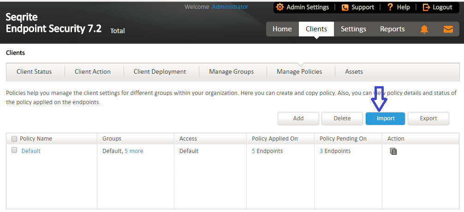Click the Help text link
The width and height of the screenshot is (464, 212).
403,7
